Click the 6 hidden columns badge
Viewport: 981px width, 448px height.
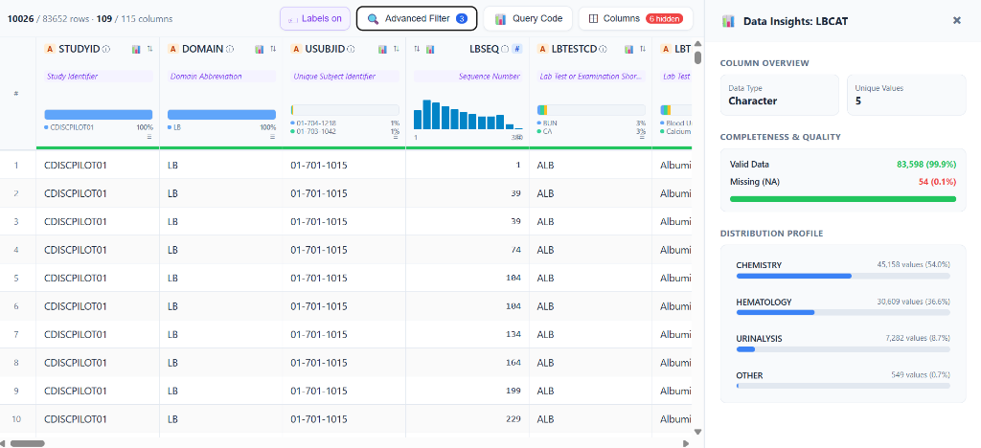click(665, 19)
